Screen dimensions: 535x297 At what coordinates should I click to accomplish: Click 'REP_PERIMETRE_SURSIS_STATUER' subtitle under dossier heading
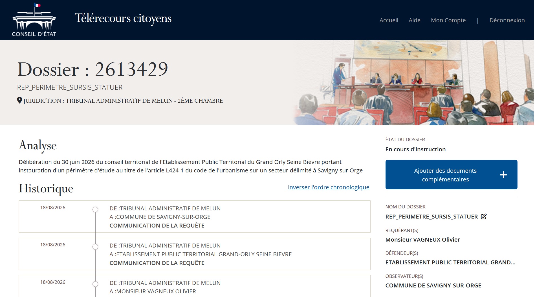[x=70, y=87]
